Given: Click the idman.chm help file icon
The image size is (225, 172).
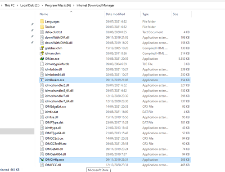Looking at the screenshot, I should click(42, 53).
